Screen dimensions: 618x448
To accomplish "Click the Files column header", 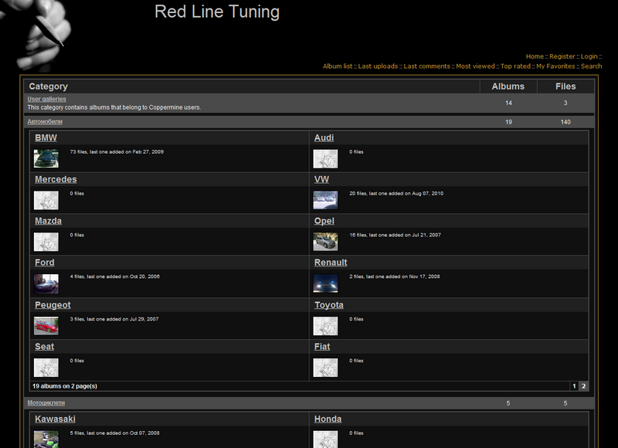I will click(565, 87).
